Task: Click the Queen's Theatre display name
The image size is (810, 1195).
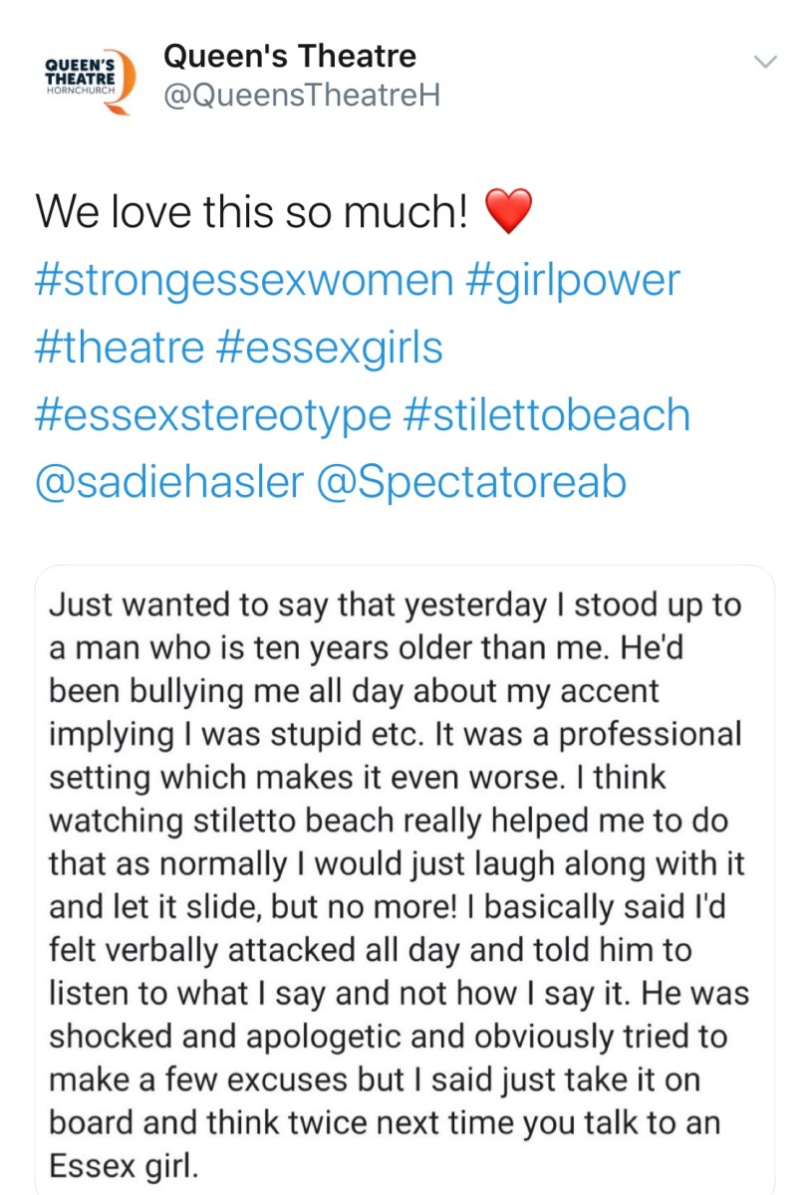Action: (289, 56)
